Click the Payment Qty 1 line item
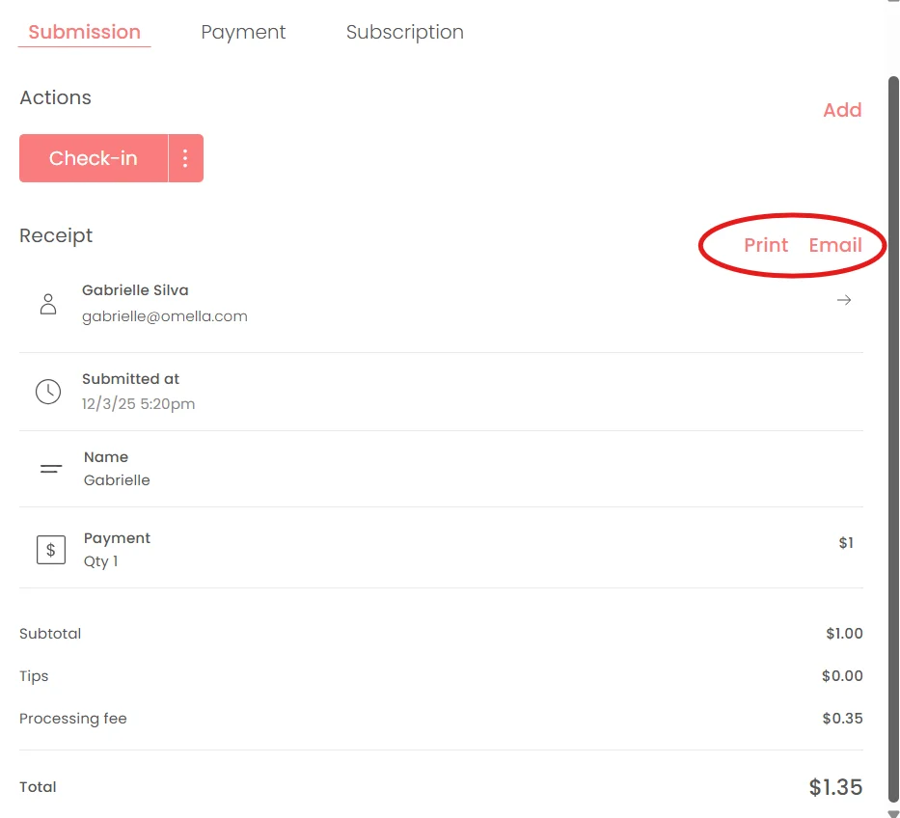This screenshot has height=818, width=900. [441, 549]
